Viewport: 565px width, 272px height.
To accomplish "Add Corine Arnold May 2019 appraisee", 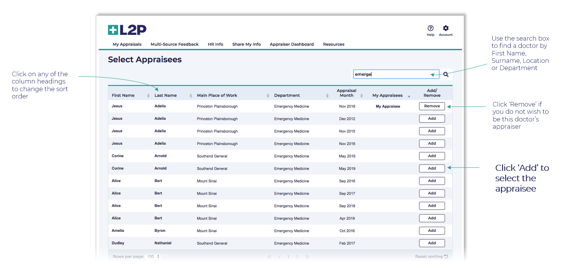I will click(432, 169).
